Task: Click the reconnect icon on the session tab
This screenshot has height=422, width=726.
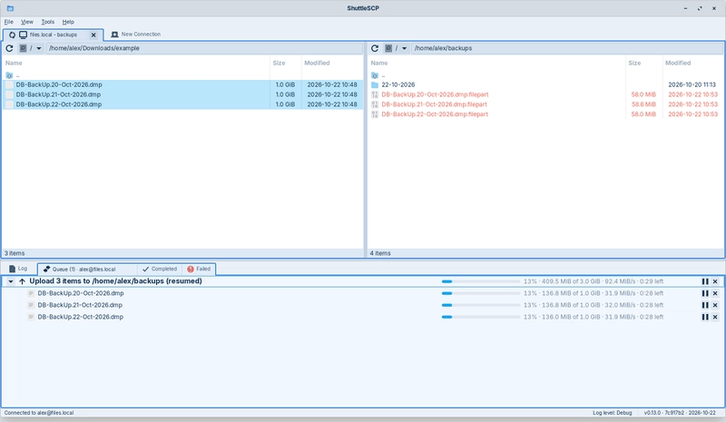Action: tap(12, 34)
